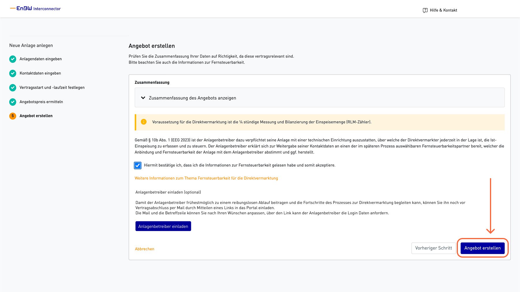
Task: Open 'Zusammenfassung des Angebots anzeigen' text row
Action: coord(192,98)
